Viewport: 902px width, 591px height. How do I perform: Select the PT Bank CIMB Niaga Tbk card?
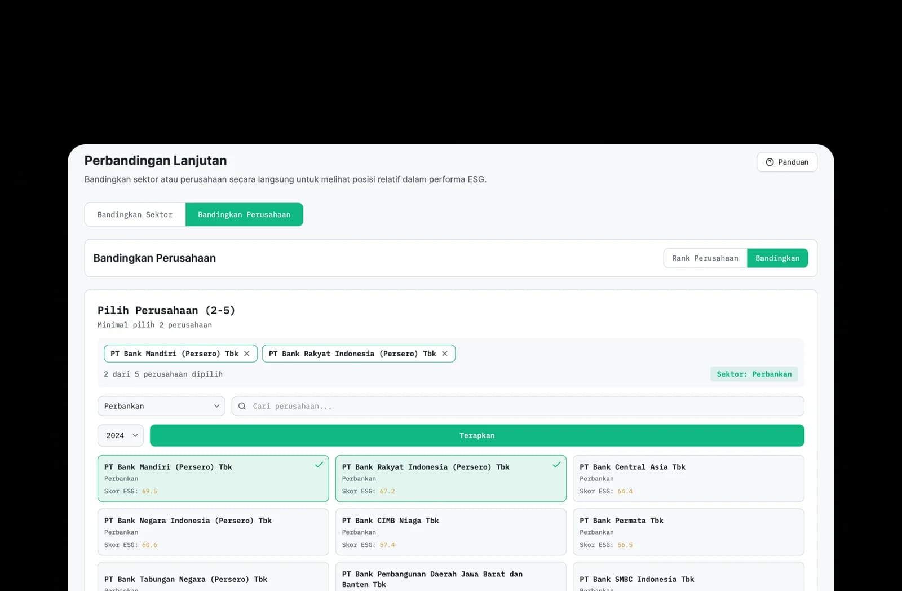(x=451, y=532)
